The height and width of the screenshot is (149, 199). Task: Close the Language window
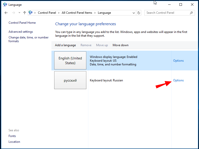192,5
